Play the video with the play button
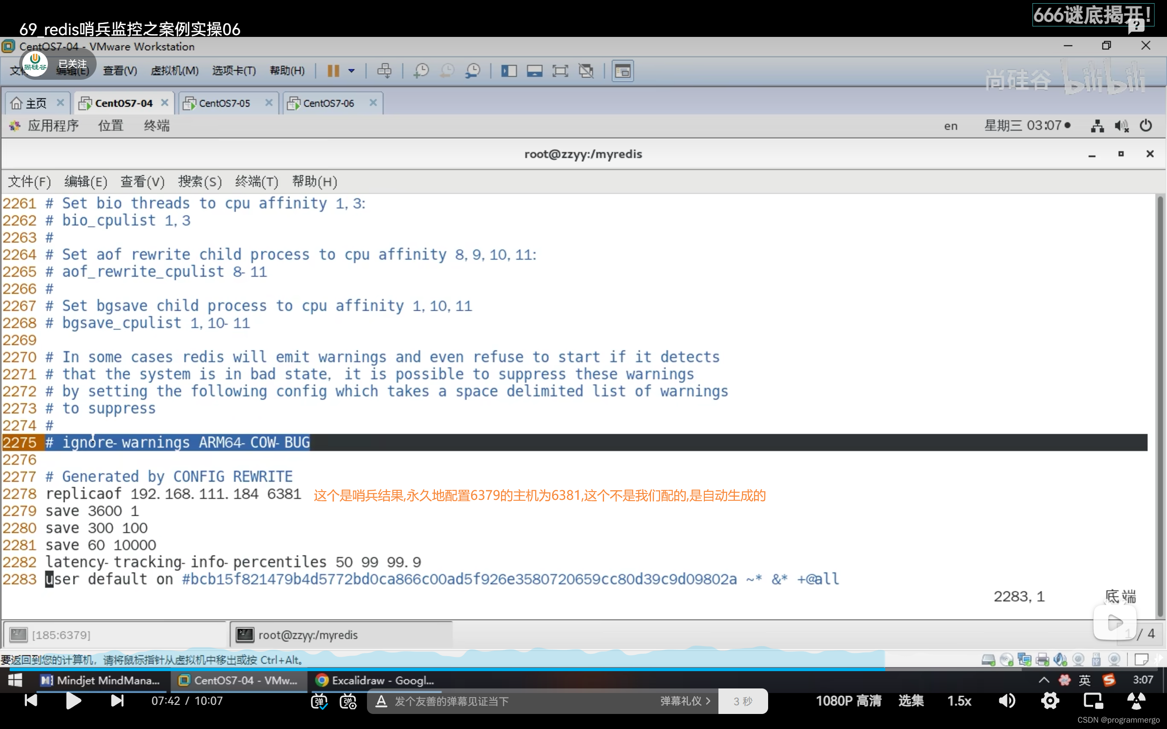1167x729 pixels. click(73, 701)
